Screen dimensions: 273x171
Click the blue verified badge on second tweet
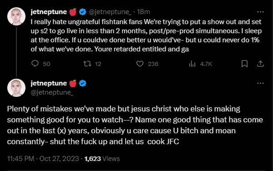(82, 83)
